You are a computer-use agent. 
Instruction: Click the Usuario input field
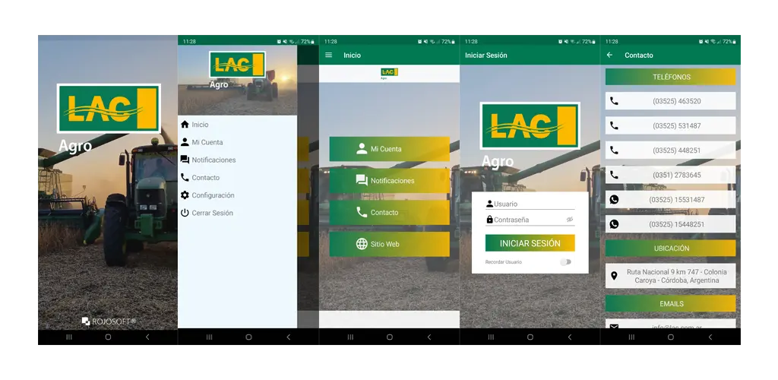point(530,204)
